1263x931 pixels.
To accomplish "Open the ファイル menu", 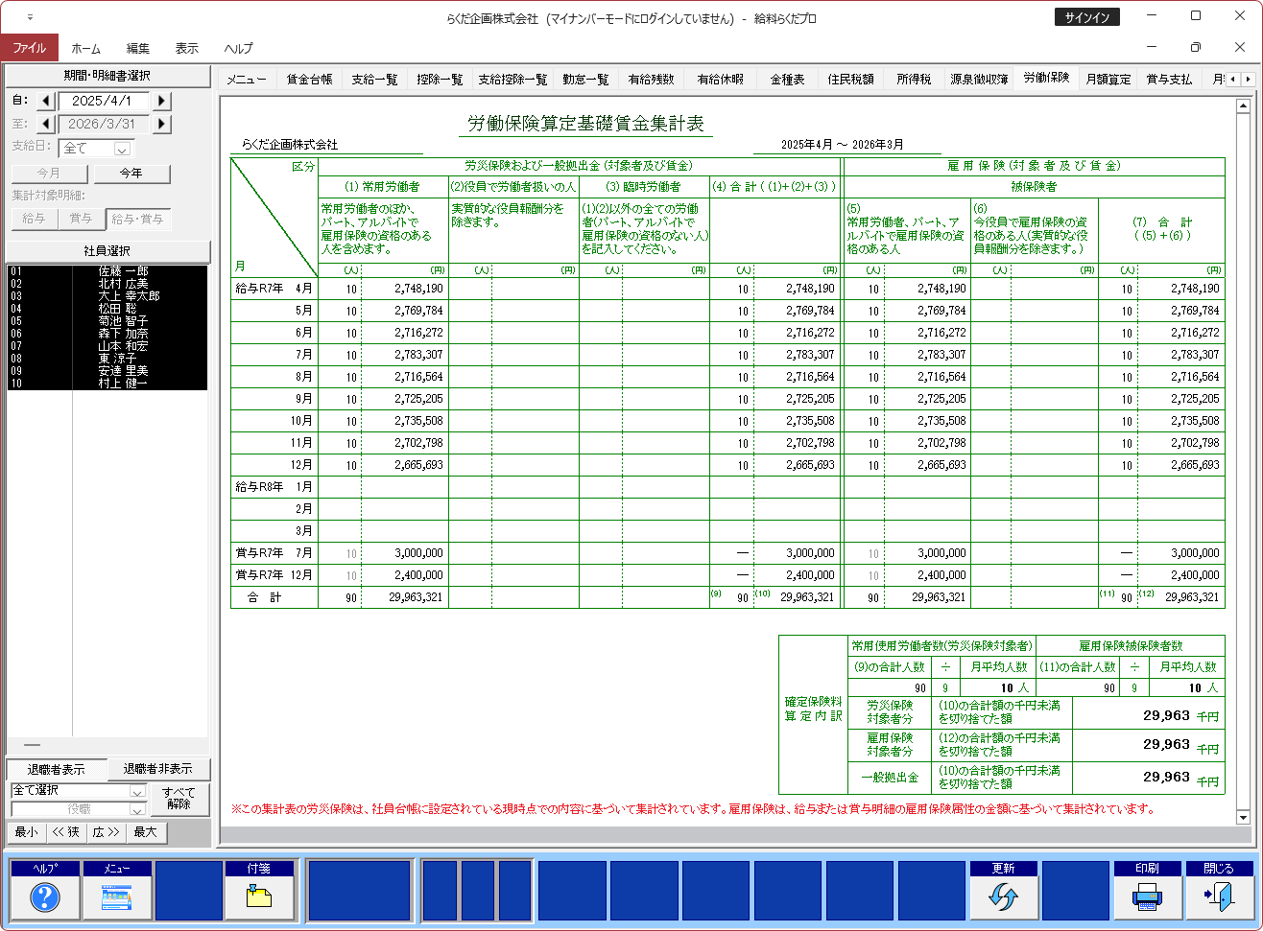I will [x=30, y=48].
